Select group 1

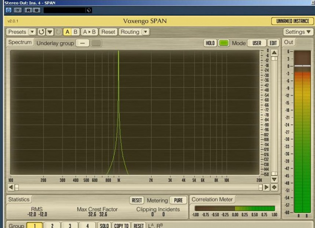point(34,226)
